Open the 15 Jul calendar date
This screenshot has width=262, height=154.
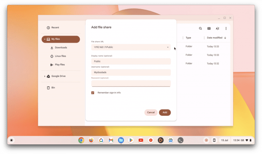224,140
